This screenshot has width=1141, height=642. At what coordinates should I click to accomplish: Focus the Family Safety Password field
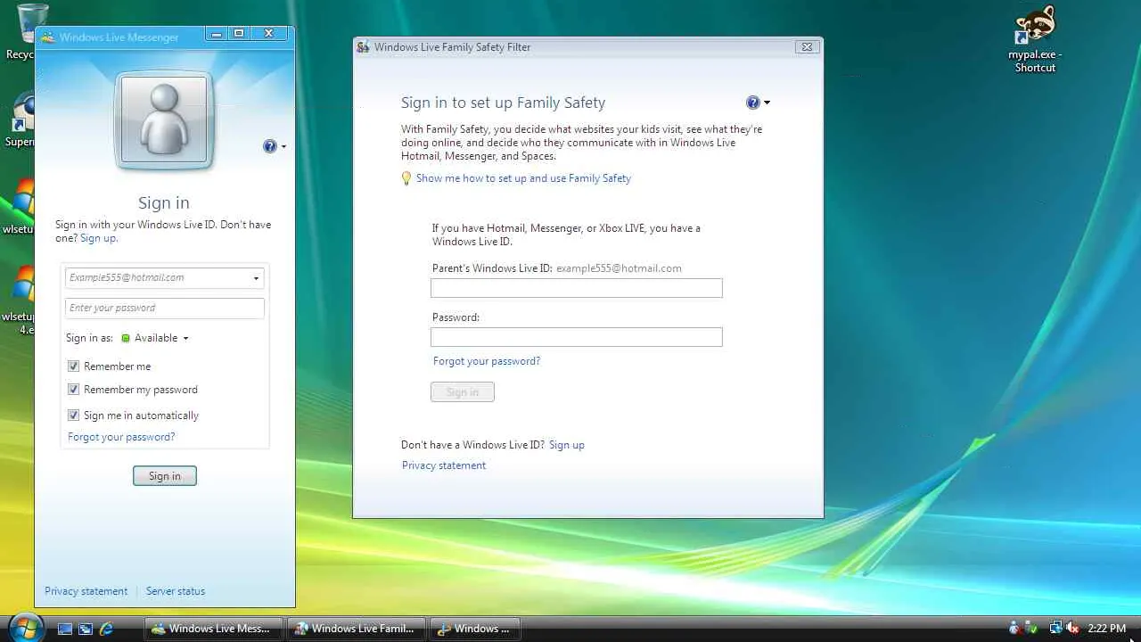pos(577,337)
